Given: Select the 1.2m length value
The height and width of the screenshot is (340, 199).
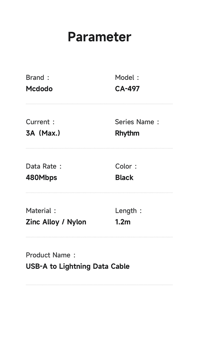Looking at the screenshot, I should (123, 222).
